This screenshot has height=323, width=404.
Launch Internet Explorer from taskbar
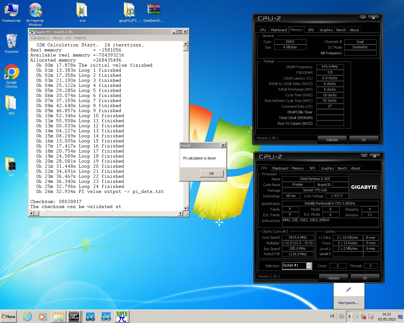[x=27, y=316]
